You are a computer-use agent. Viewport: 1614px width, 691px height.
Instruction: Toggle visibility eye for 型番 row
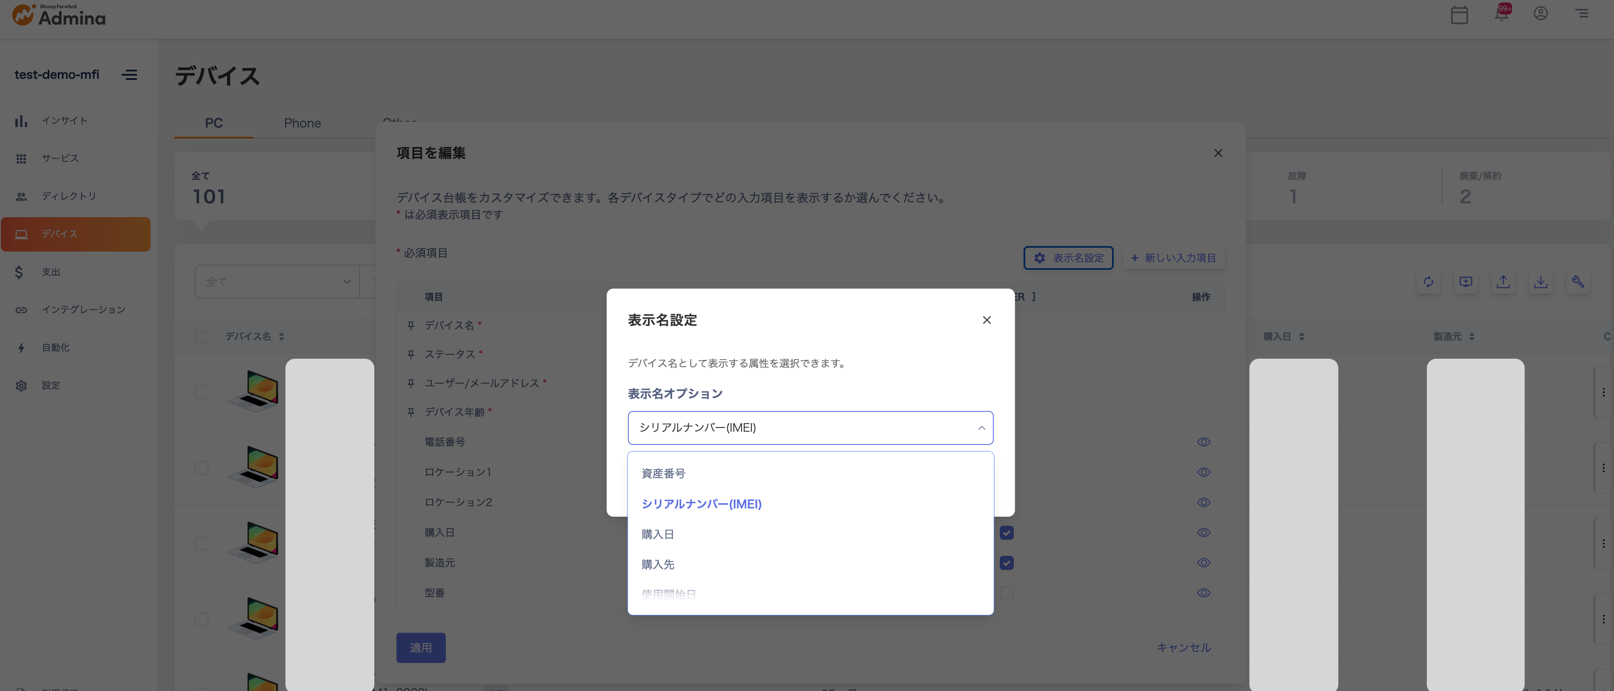click(x=1203, y=593)
